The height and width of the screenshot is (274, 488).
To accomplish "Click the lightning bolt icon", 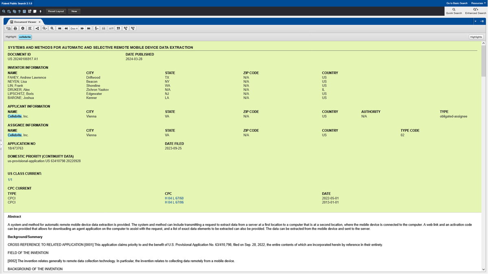I will click(40, 11).
